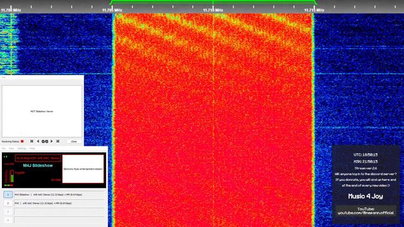Click the 11.705 MHz frequency label
Viewport: 404px width, 227px height.
pyautogui.click(x=112, y=10)
